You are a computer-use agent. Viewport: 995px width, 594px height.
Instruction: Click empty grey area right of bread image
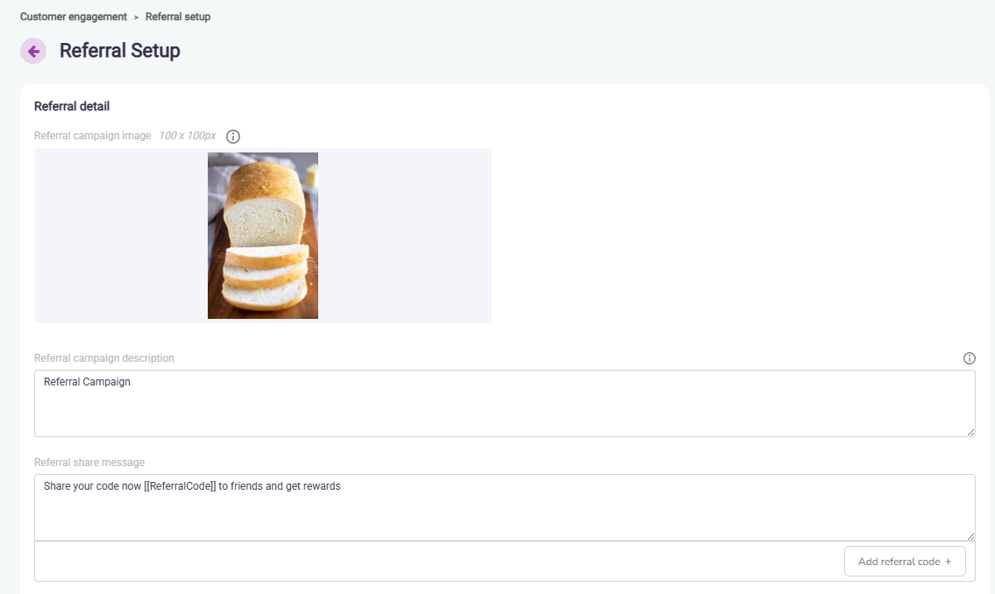(403, 236)
